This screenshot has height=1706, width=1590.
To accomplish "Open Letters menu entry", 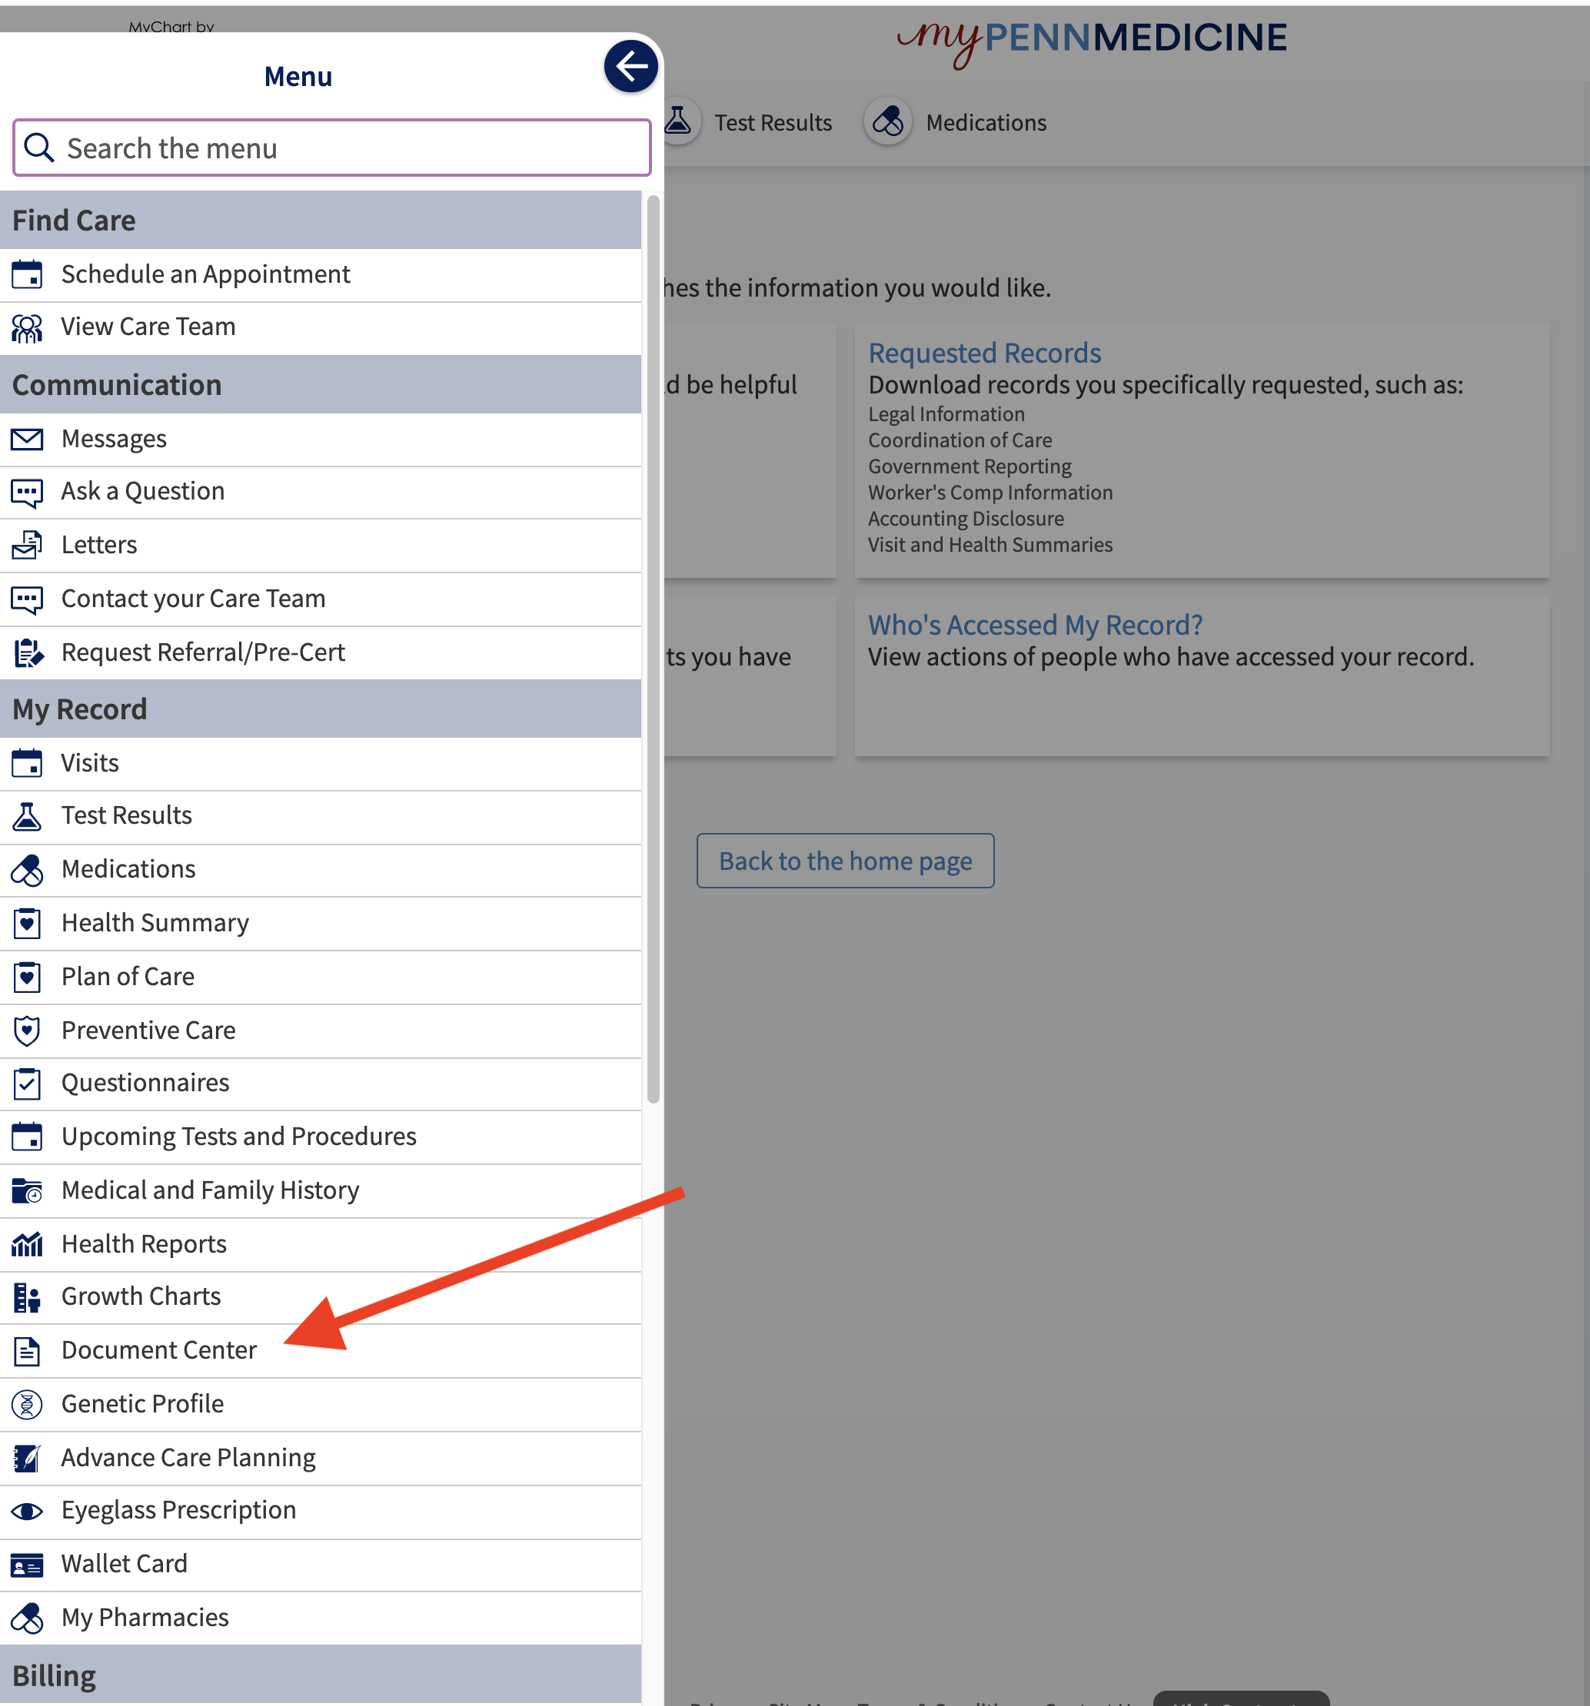I will [321, 546].
